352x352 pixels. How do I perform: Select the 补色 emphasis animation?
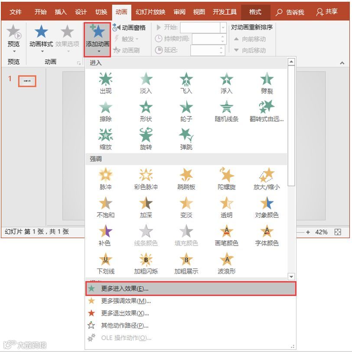pyautogui.click(x=105, y=235)
